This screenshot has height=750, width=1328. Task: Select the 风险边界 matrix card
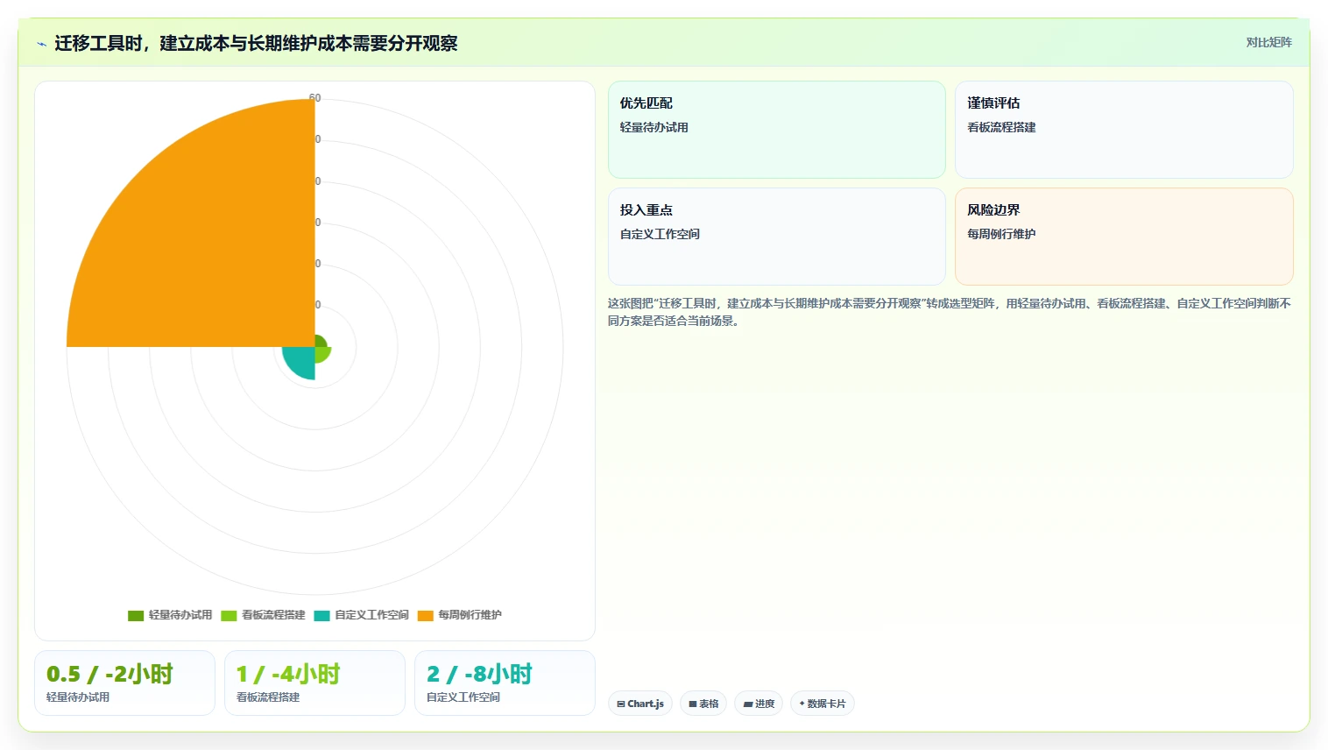pyautogui.click(x=1124, y=237)
